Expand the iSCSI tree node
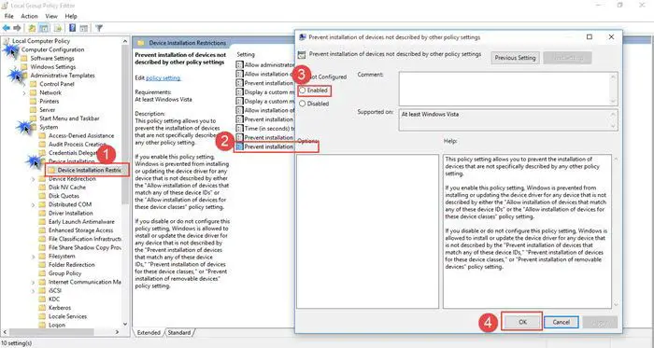Viewport: 654px width, 348px height. click(x=33, y=291)
